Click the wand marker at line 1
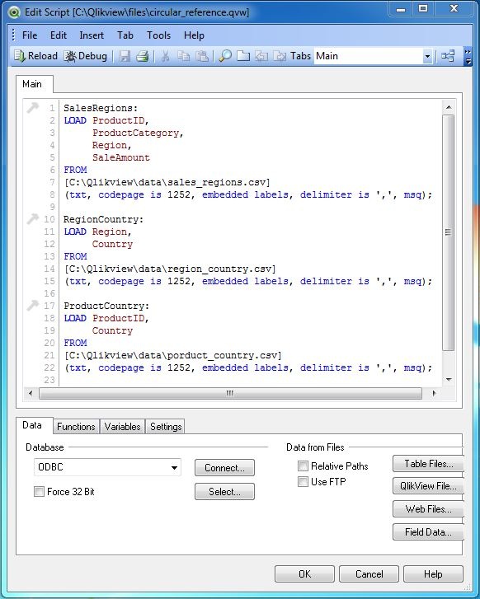 pyautogui.click(x=33, y=108)
